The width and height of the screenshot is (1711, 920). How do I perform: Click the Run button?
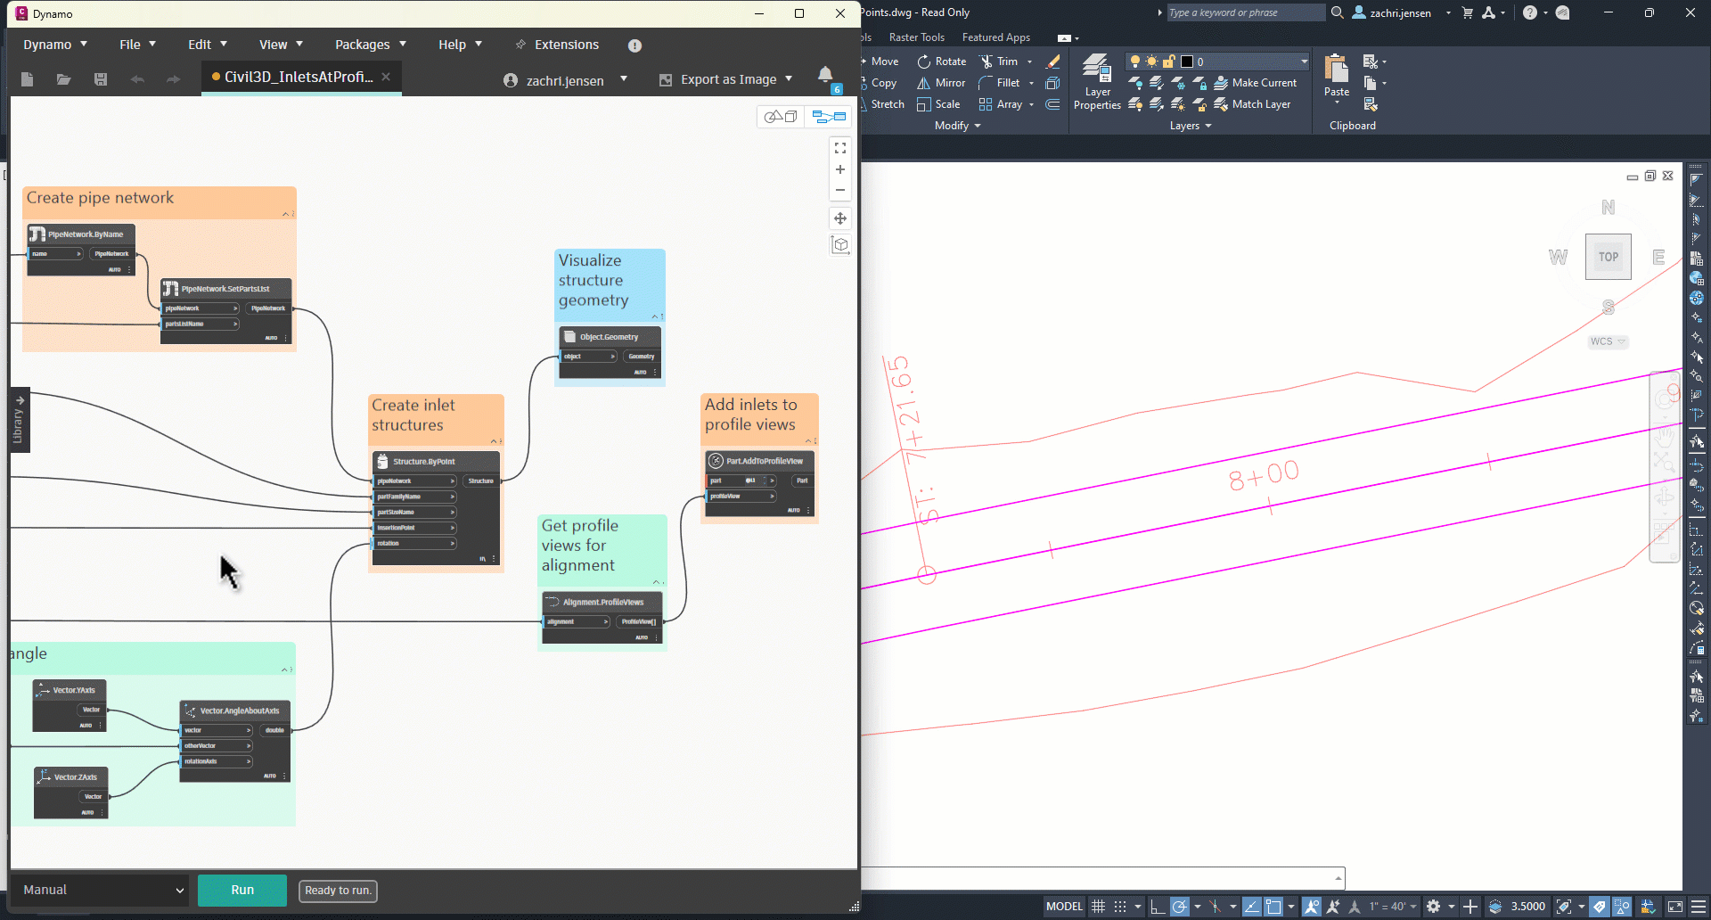pos(242,890)
